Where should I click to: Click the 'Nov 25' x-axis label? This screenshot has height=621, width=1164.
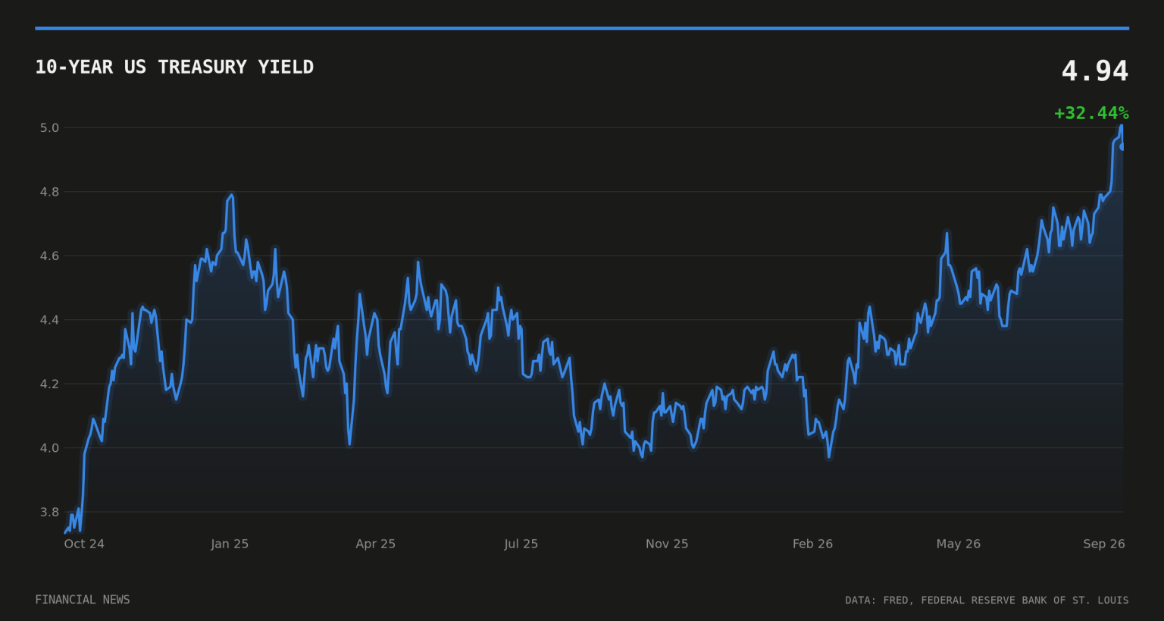pyautogui.click(x=667, y=544)
